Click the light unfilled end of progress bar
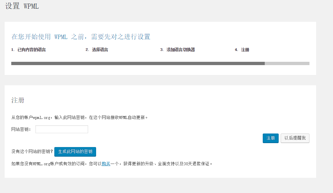This screenshot has width=333, height=193. pyautogui.click(x=287, y=63)
